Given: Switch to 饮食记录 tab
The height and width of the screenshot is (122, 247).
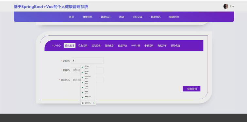Looking at the screenshot, I should [83, 45].
